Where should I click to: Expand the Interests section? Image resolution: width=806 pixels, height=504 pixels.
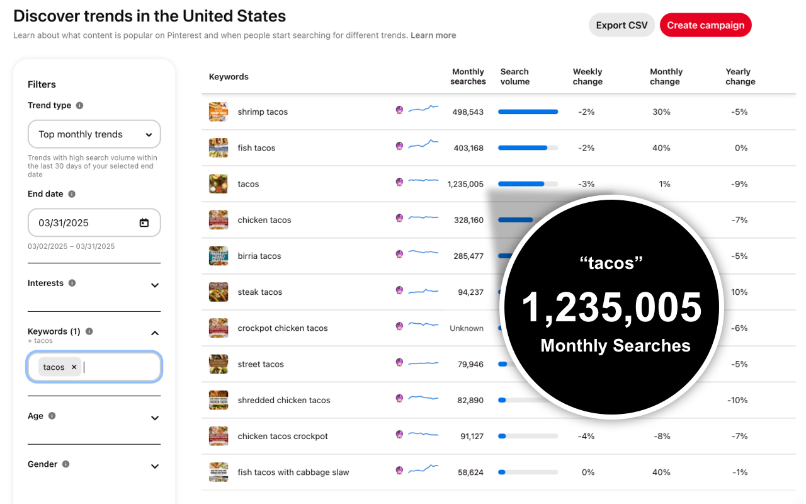pyautogui.click(x=154, y=285)
